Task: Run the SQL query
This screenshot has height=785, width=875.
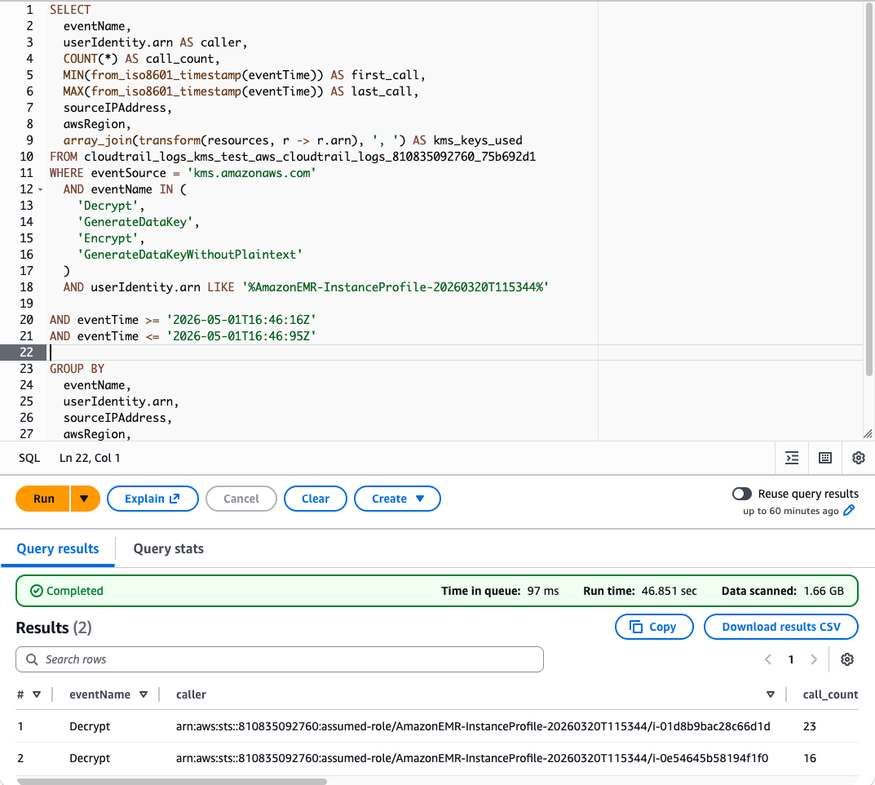Action: (43, 499)
